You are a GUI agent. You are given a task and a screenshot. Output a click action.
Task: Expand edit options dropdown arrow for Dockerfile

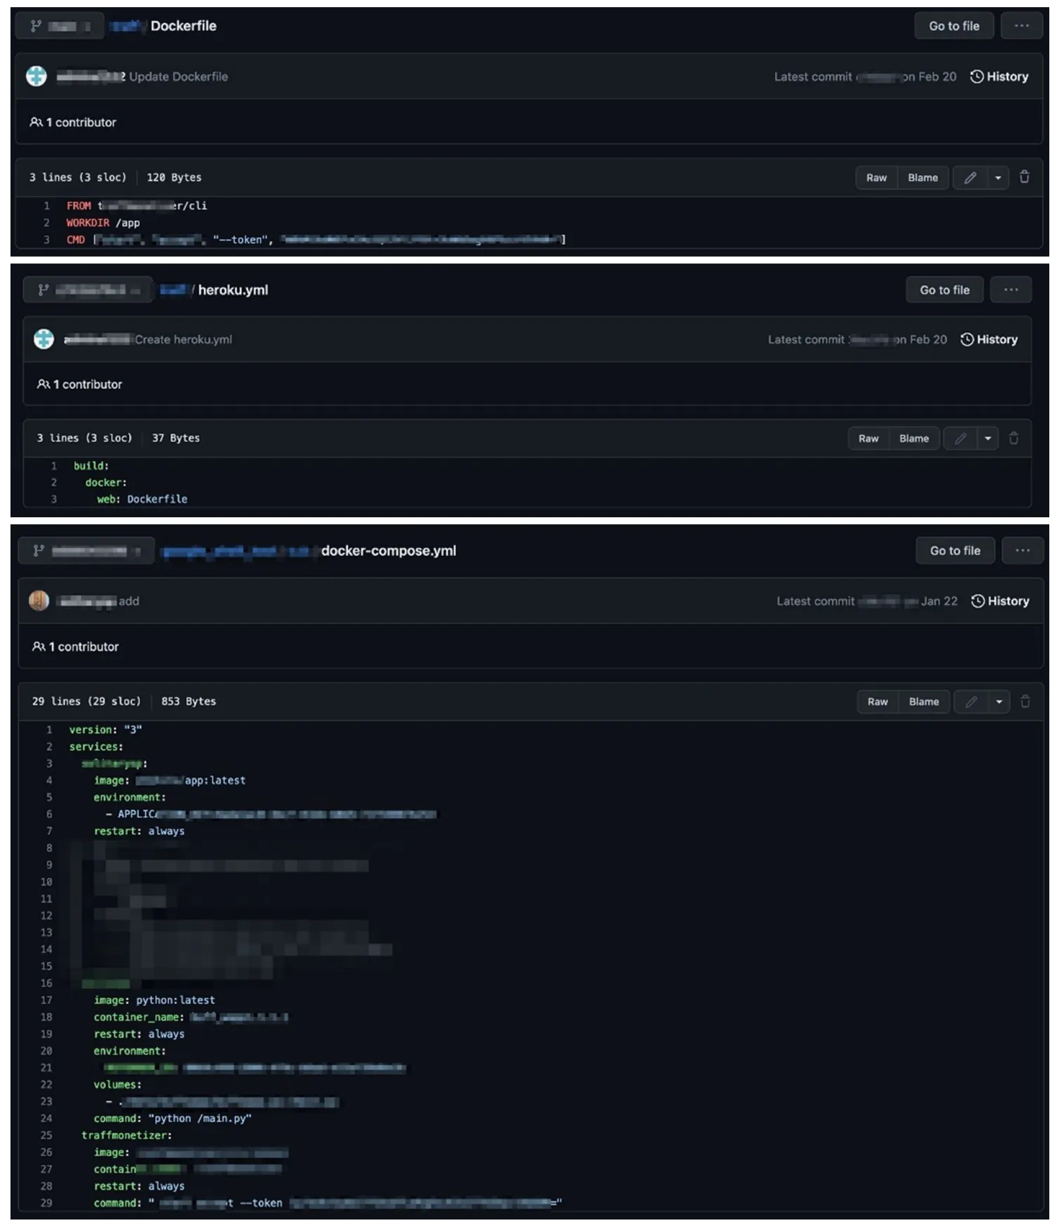pos(998,178)
